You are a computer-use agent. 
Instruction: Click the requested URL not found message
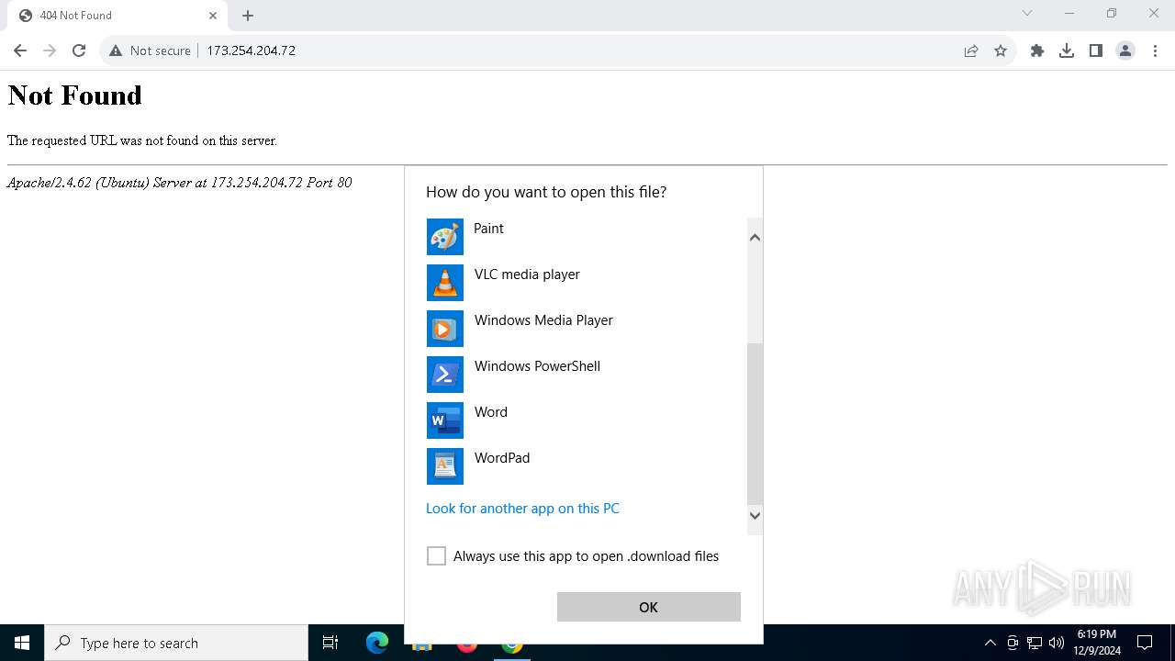(142, 140)
